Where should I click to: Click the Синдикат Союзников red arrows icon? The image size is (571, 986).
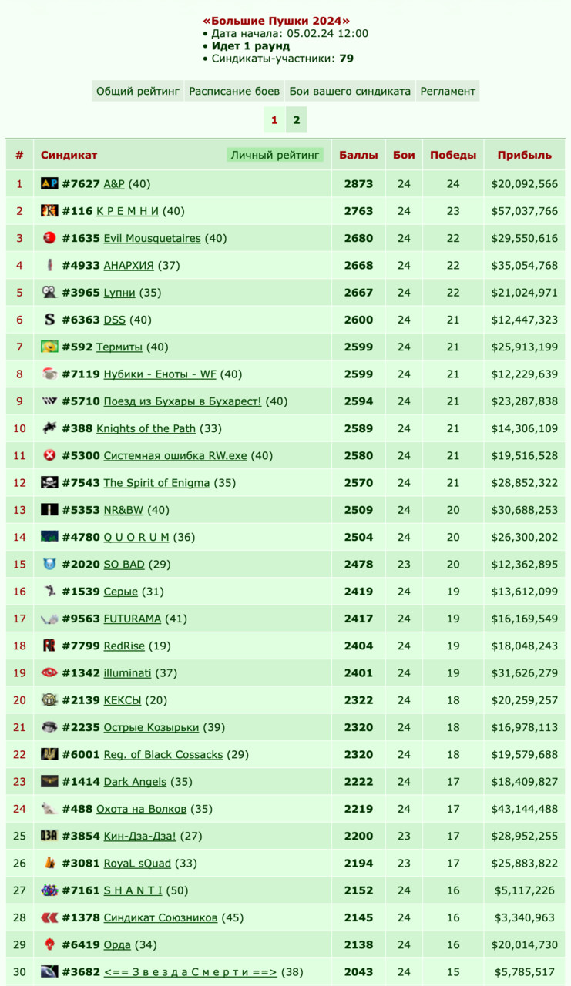click(49, 917)
